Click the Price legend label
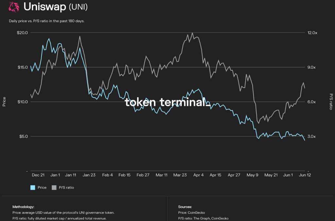The image size is (335, 221). [42, 188]
